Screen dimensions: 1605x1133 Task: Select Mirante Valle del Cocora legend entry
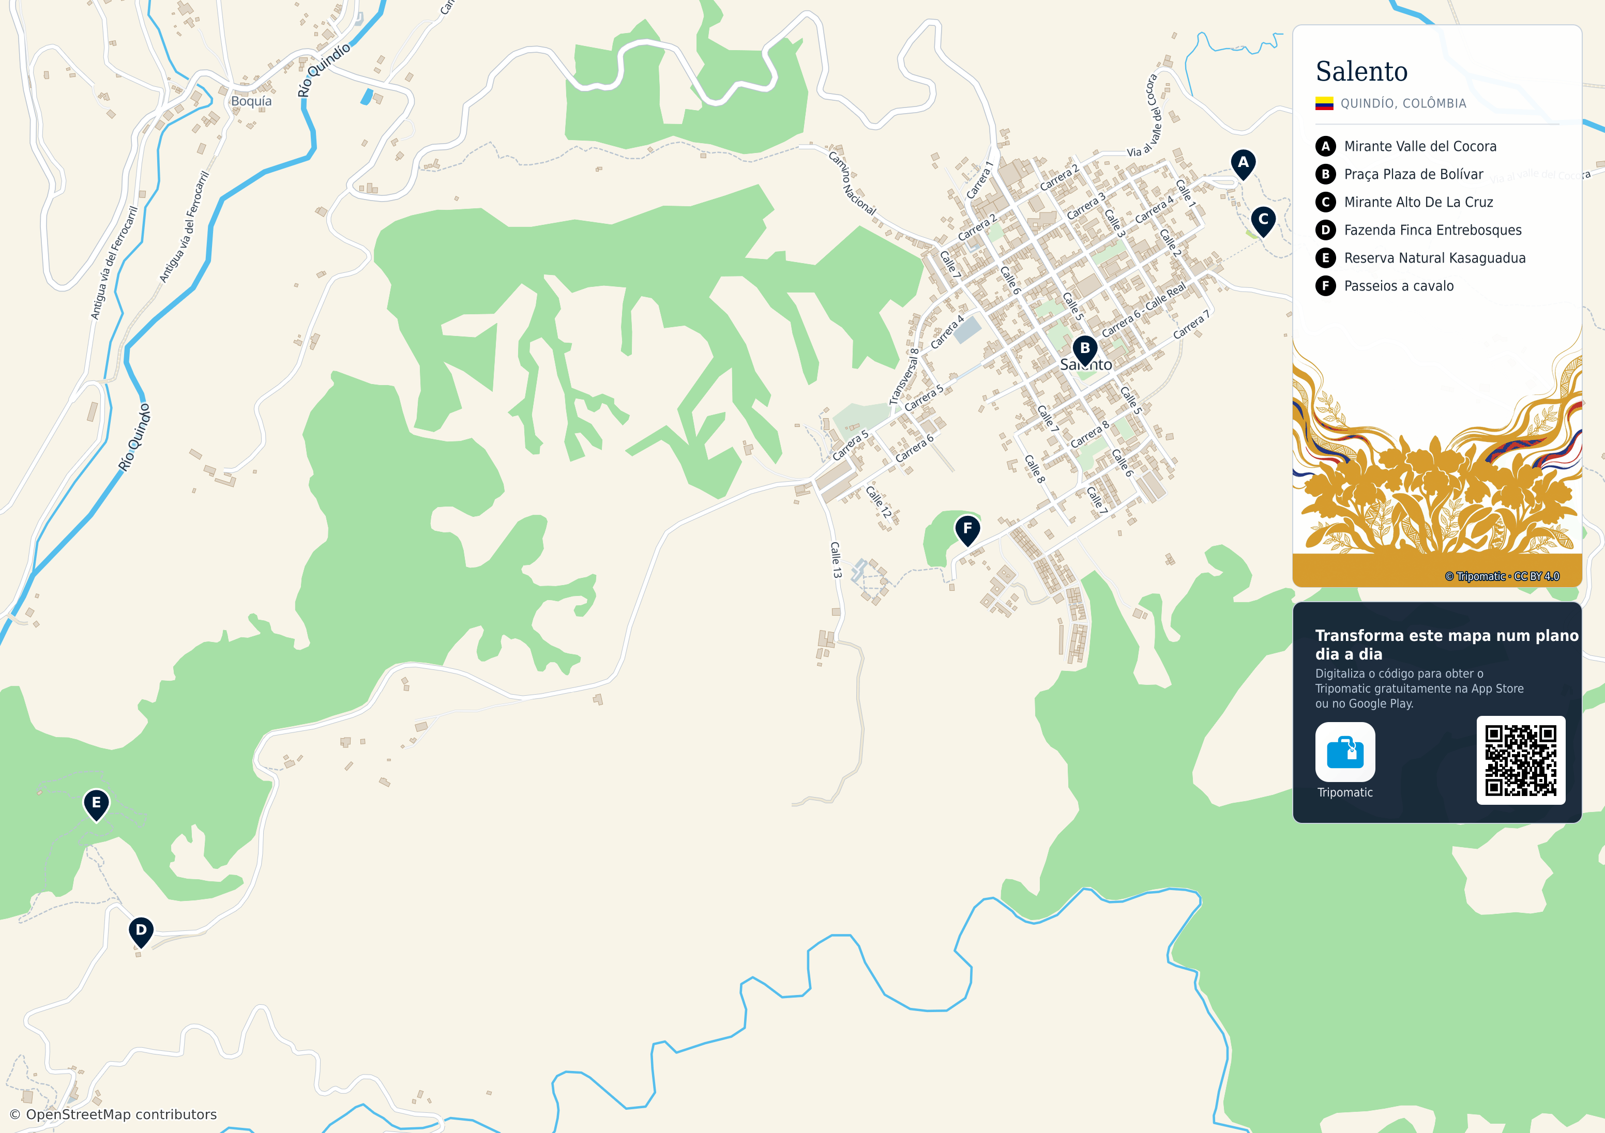coord(1420,146)
